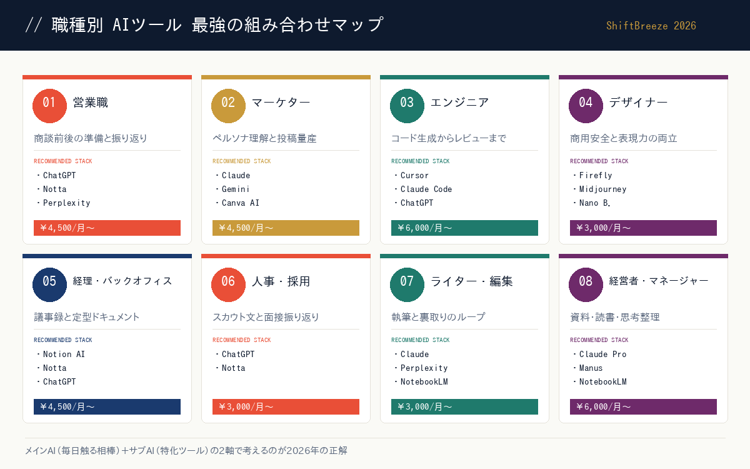Click the デザイナー ¥3,000/月〜 price bar
Viewport: 750px width, 469px height.
(x=643, y=228)
